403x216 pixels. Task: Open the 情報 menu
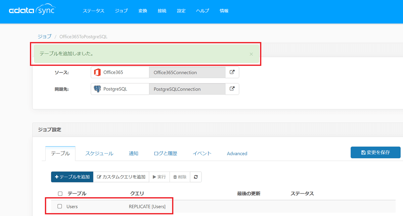pyautogui.click(x=224, y=11)
